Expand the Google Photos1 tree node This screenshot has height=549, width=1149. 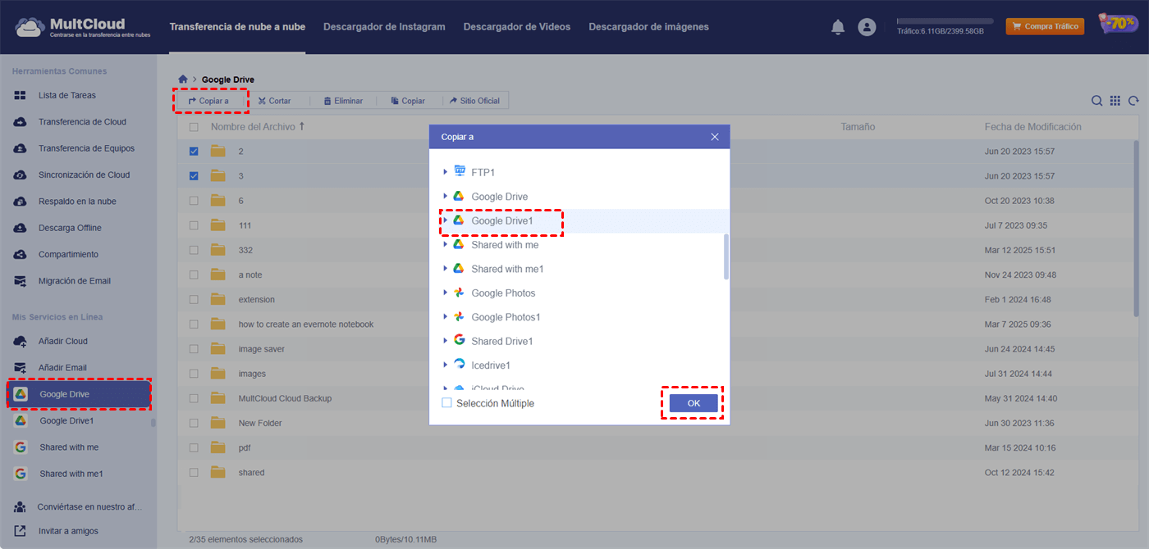[446, 317]
